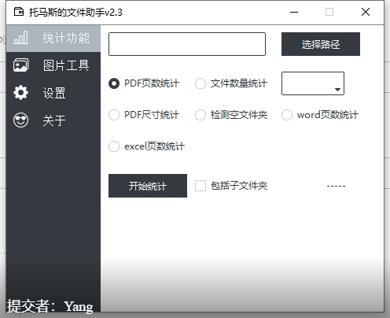Click the 开始统计 button
Image resolution: width=390 pixels, height=318 pixels.
(x=148, y=186)
